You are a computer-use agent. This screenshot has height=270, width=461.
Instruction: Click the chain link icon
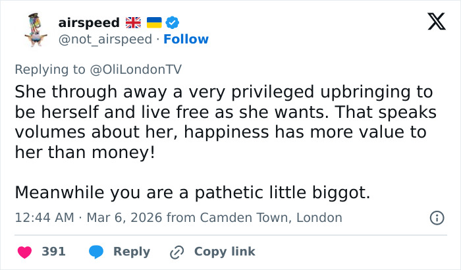(176, 252)
